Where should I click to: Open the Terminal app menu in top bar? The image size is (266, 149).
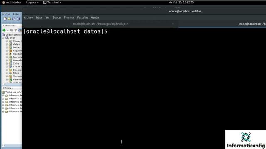pyautogui.click(x=52, y=2)
